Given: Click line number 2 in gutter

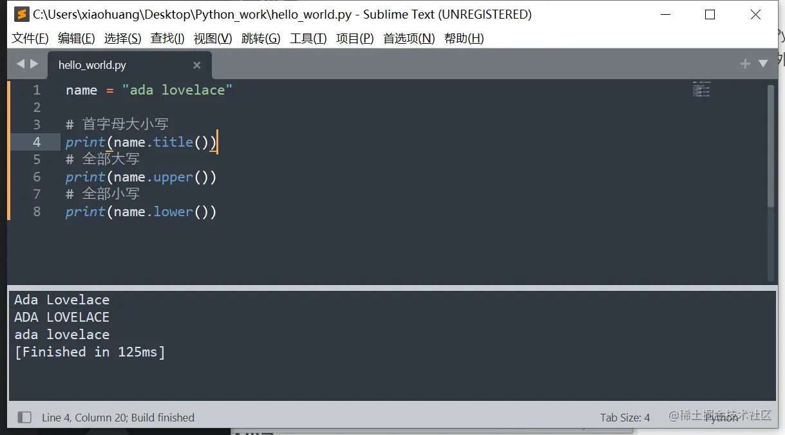Looking at the screenshot, I should [37, 107].
